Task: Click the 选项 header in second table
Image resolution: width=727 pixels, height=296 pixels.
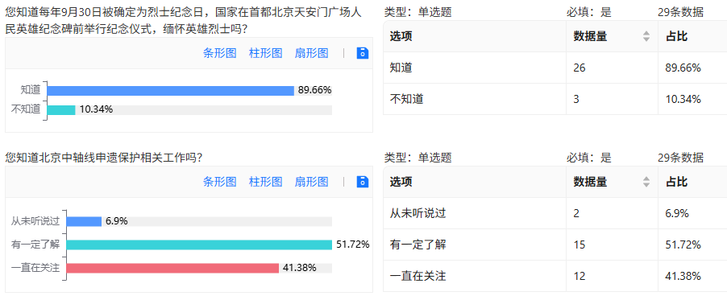Action: click(x=401, y=182)
